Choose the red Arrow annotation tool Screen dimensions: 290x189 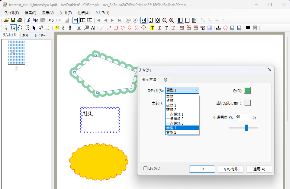pos(108,28)
